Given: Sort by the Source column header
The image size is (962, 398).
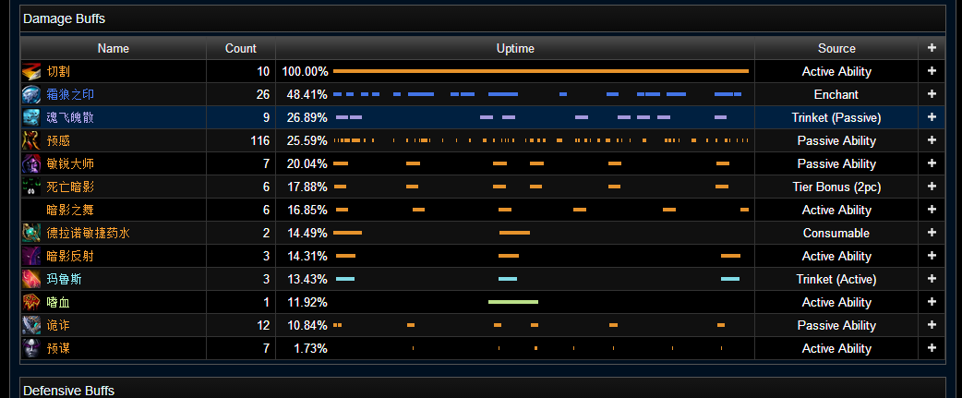Looking at the screenshot, I should [x=836, y=48].
